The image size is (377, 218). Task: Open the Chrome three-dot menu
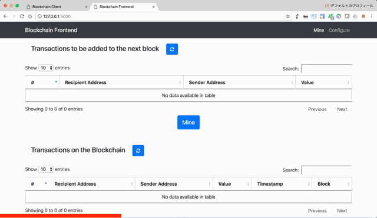[x=372, y=16]
